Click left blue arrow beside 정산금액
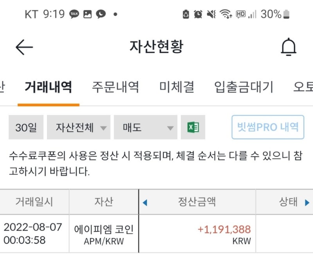 point(145,203)
